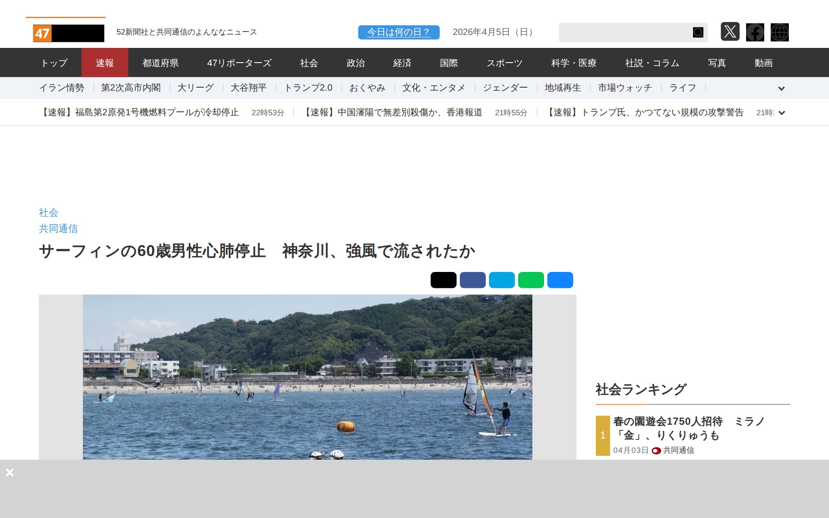Select the スポーツ menu item
829x518 pixels.
click(x=504, y=63)
